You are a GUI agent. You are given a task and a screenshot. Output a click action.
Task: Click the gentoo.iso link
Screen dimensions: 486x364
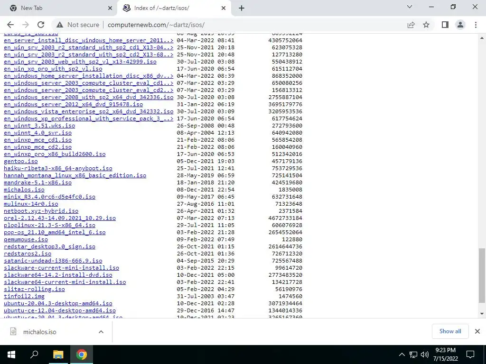21,161
